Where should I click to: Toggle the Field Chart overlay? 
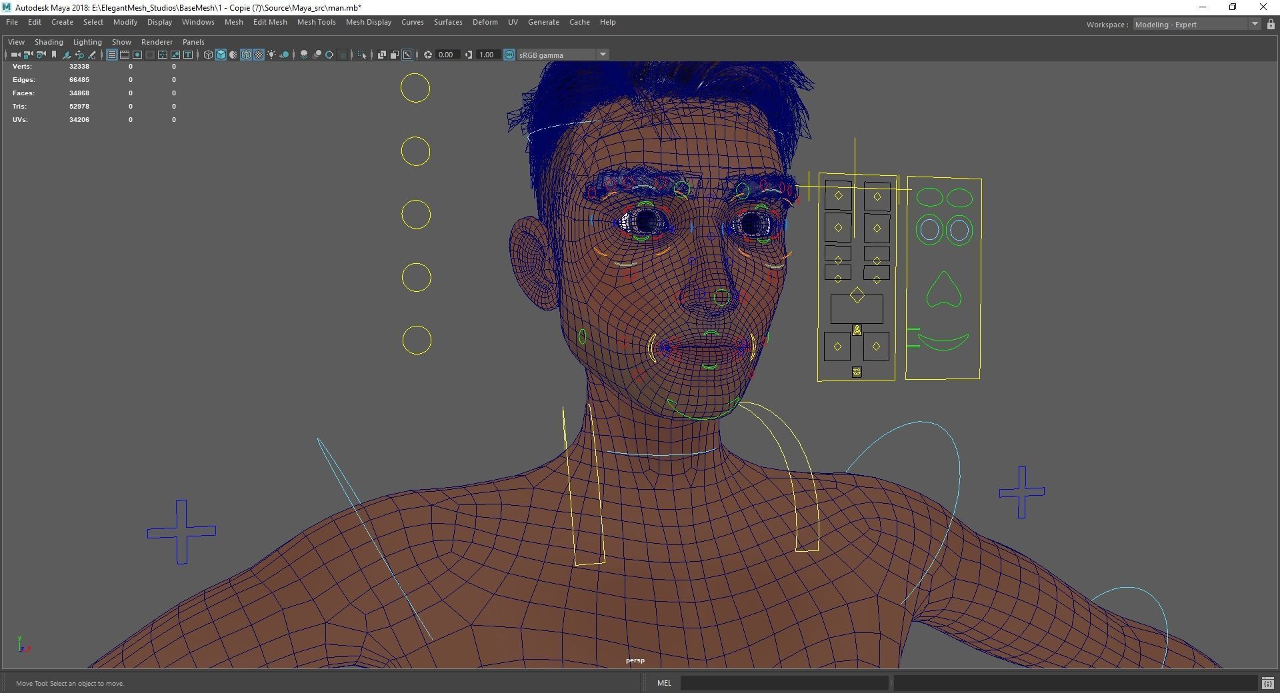163,55
